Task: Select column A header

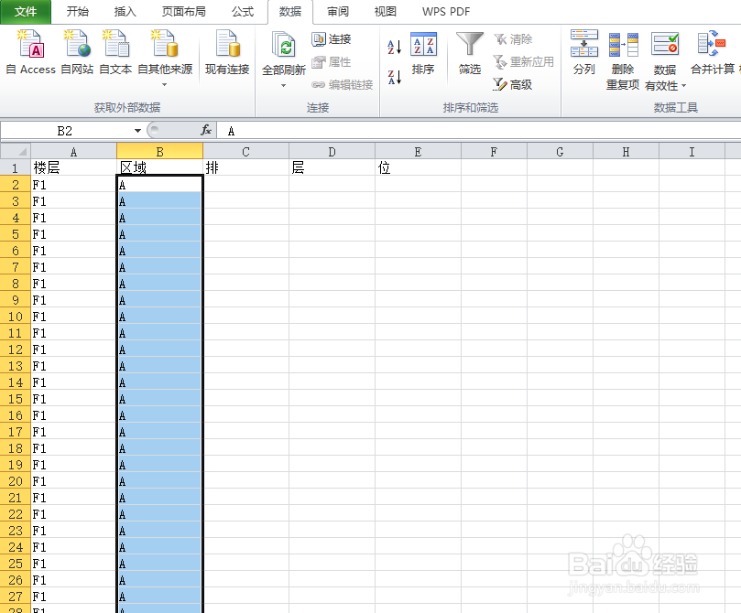Action: point(73,152)
